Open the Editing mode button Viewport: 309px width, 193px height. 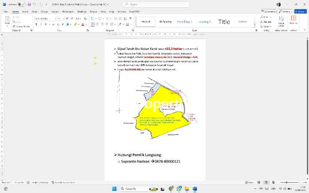pyautogui.click(x=285, y=12)
